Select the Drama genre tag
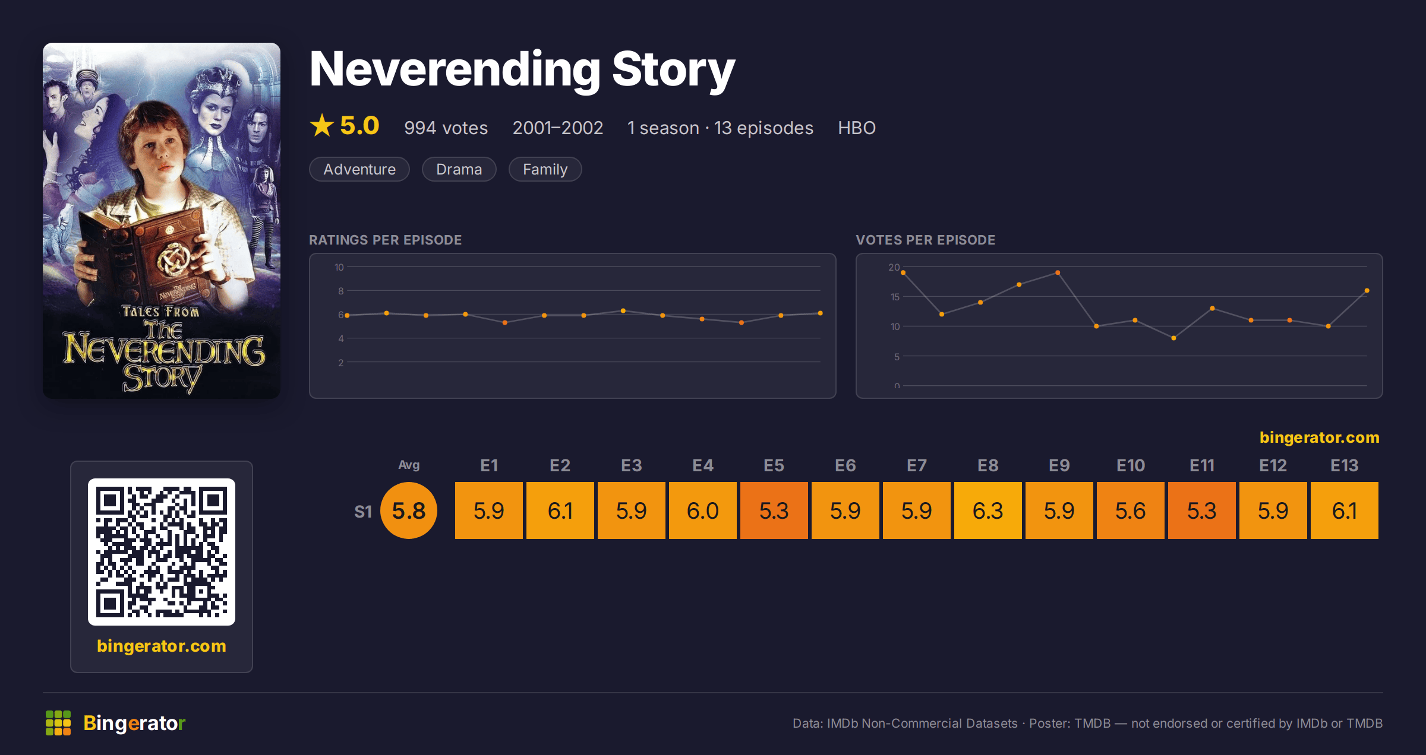 pos(459,169)
